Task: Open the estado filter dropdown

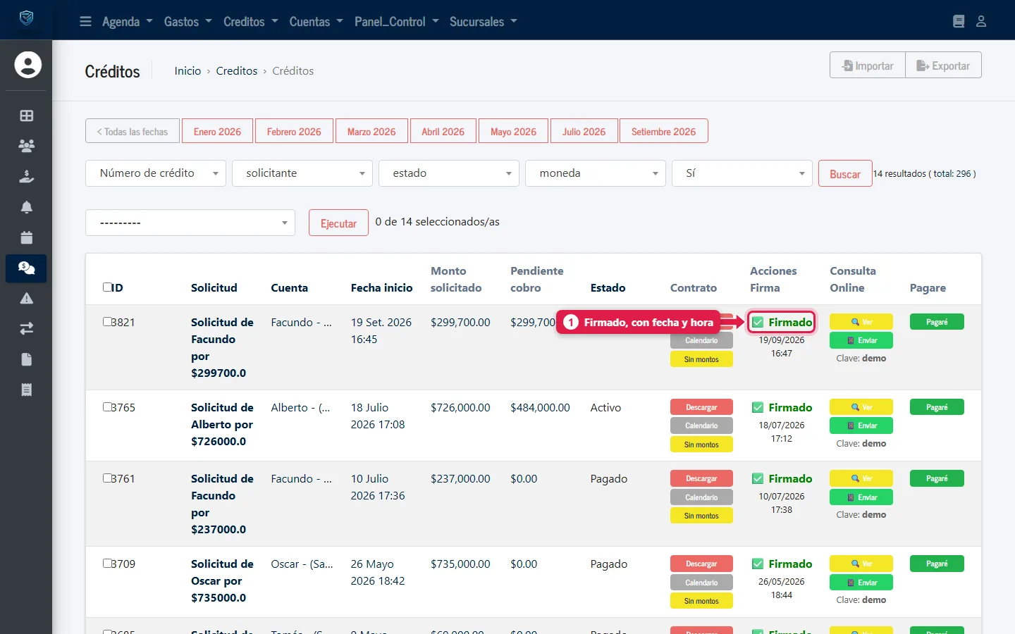Action: tap(449, 173)
